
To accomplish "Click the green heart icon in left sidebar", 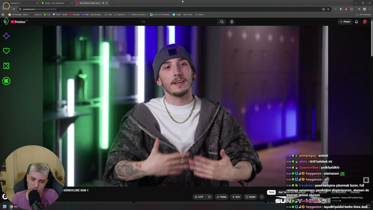I will pyautogui.click(x=6, y=51).
